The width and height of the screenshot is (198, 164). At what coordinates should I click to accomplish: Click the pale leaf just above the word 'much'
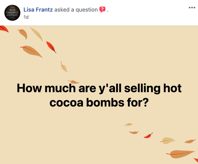tap(64, 66)
